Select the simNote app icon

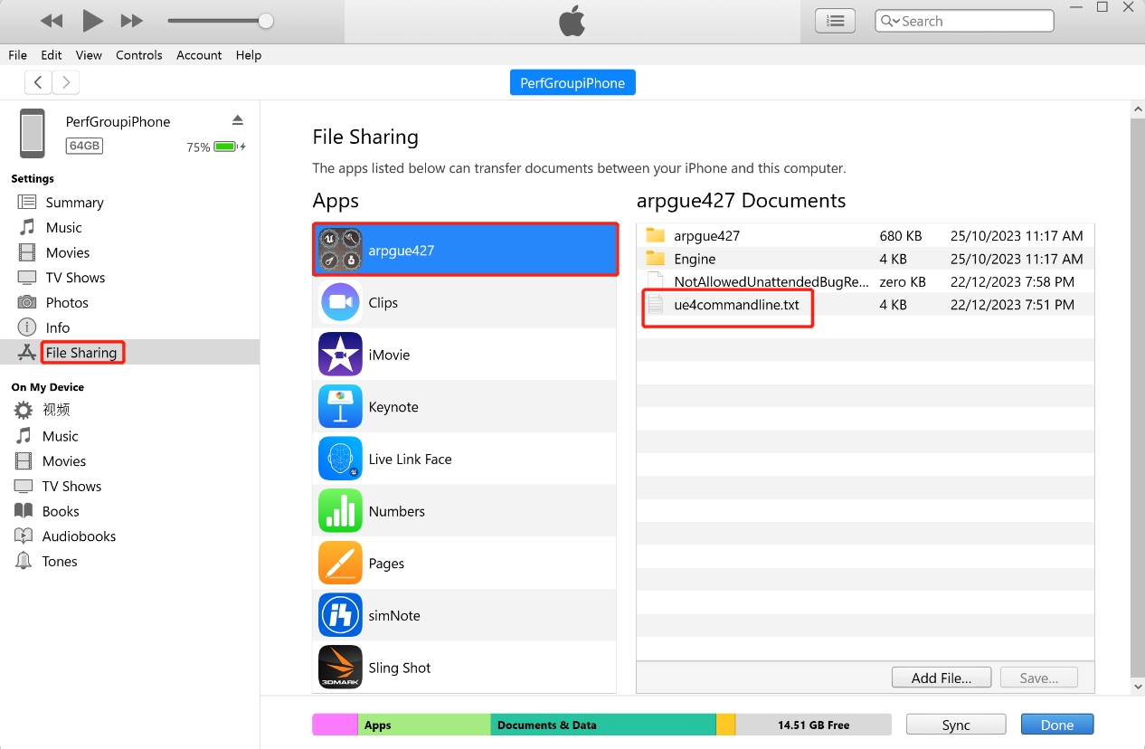pos(340,615)
